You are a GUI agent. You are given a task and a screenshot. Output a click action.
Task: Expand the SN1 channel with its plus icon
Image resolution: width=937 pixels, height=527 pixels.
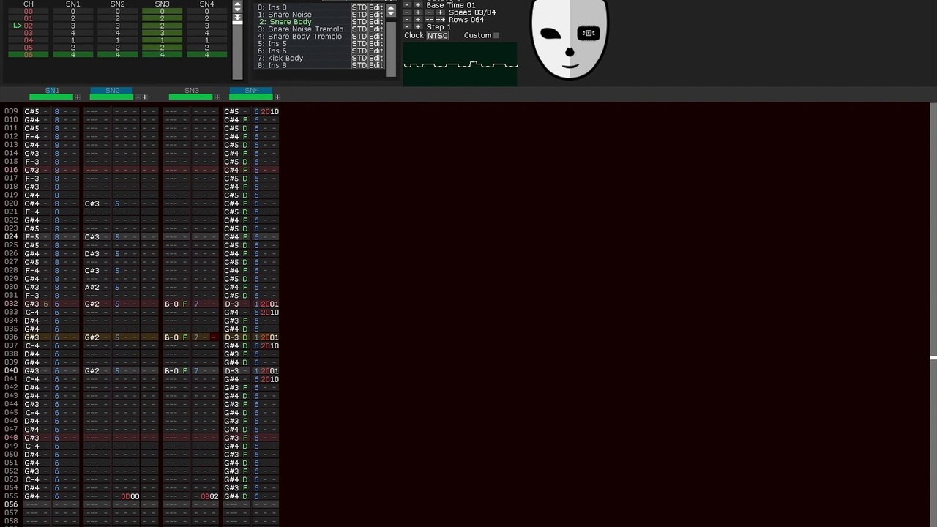coord(78,97)
